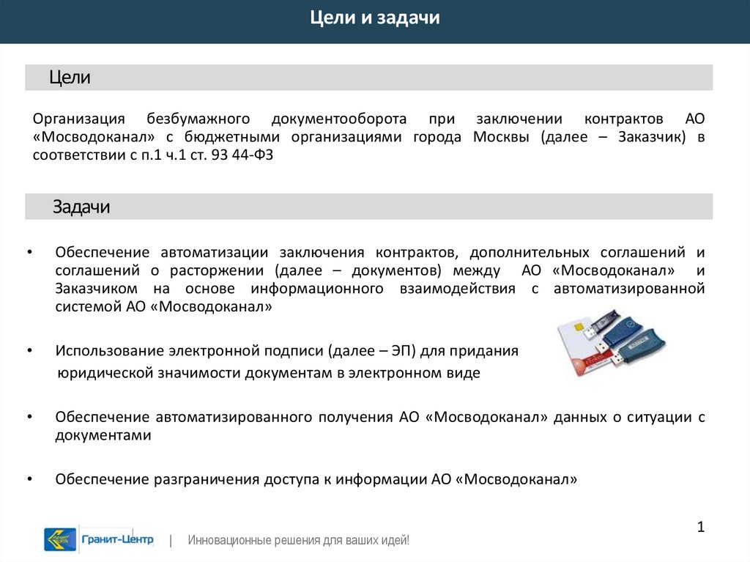
Task: Click the paragraph starting "Организация безбумажного документооборота"
Action: point(369,136)
